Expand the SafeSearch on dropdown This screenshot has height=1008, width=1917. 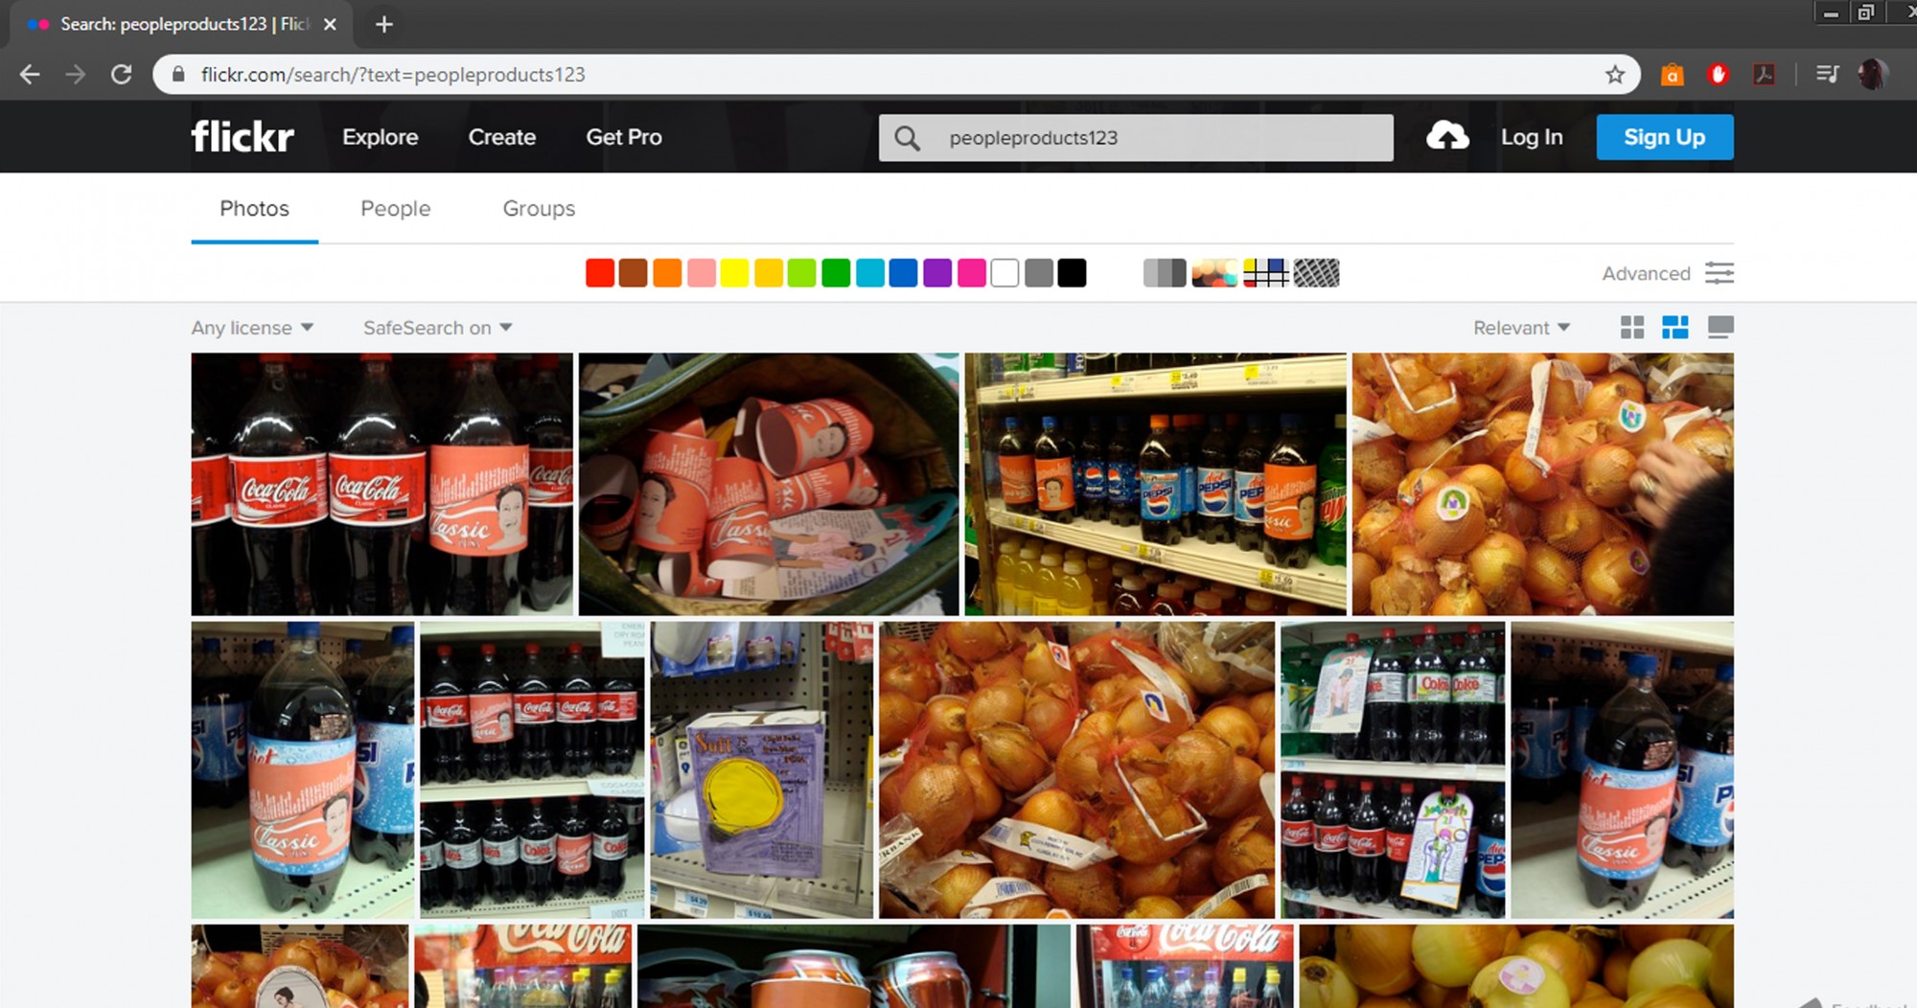click(437, 328)
